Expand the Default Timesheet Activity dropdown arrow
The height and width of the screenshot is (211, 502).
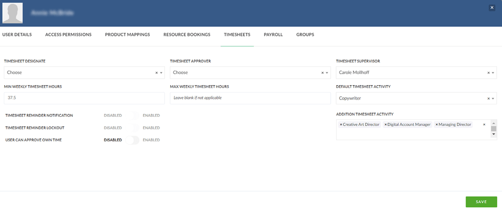[x=493, y=99]
